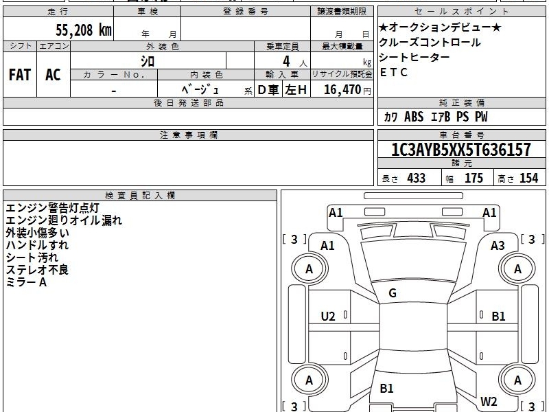Click the mileage value 55,208 km
Screen dimensions: 549x412
pos(84,30)
